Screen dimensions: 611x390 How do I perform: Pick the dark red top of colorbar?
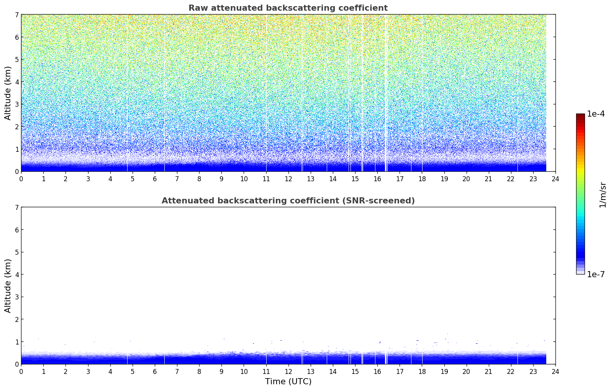(x=580, y=116)
